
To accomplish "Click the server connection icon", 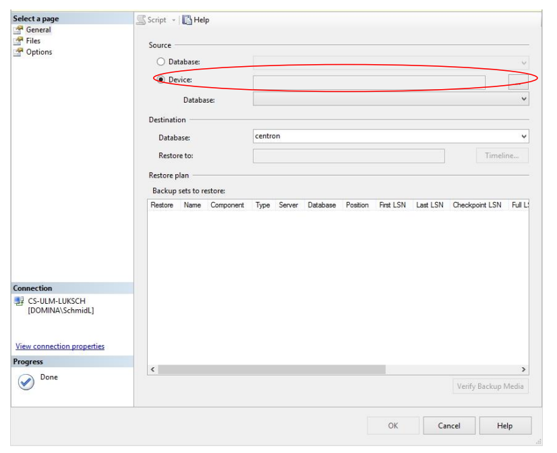I will point(19,301).
